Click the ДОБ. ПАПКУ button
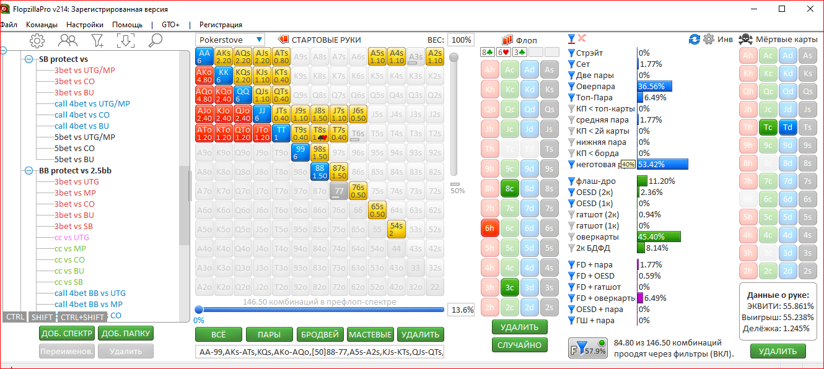 [x=126, y=334]
